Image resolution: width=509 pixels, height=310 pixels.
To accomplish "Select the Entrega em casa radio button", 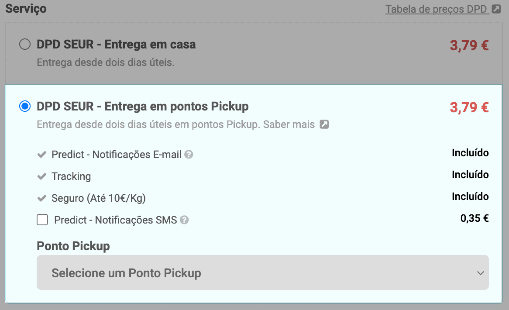I will coord(25,45).
